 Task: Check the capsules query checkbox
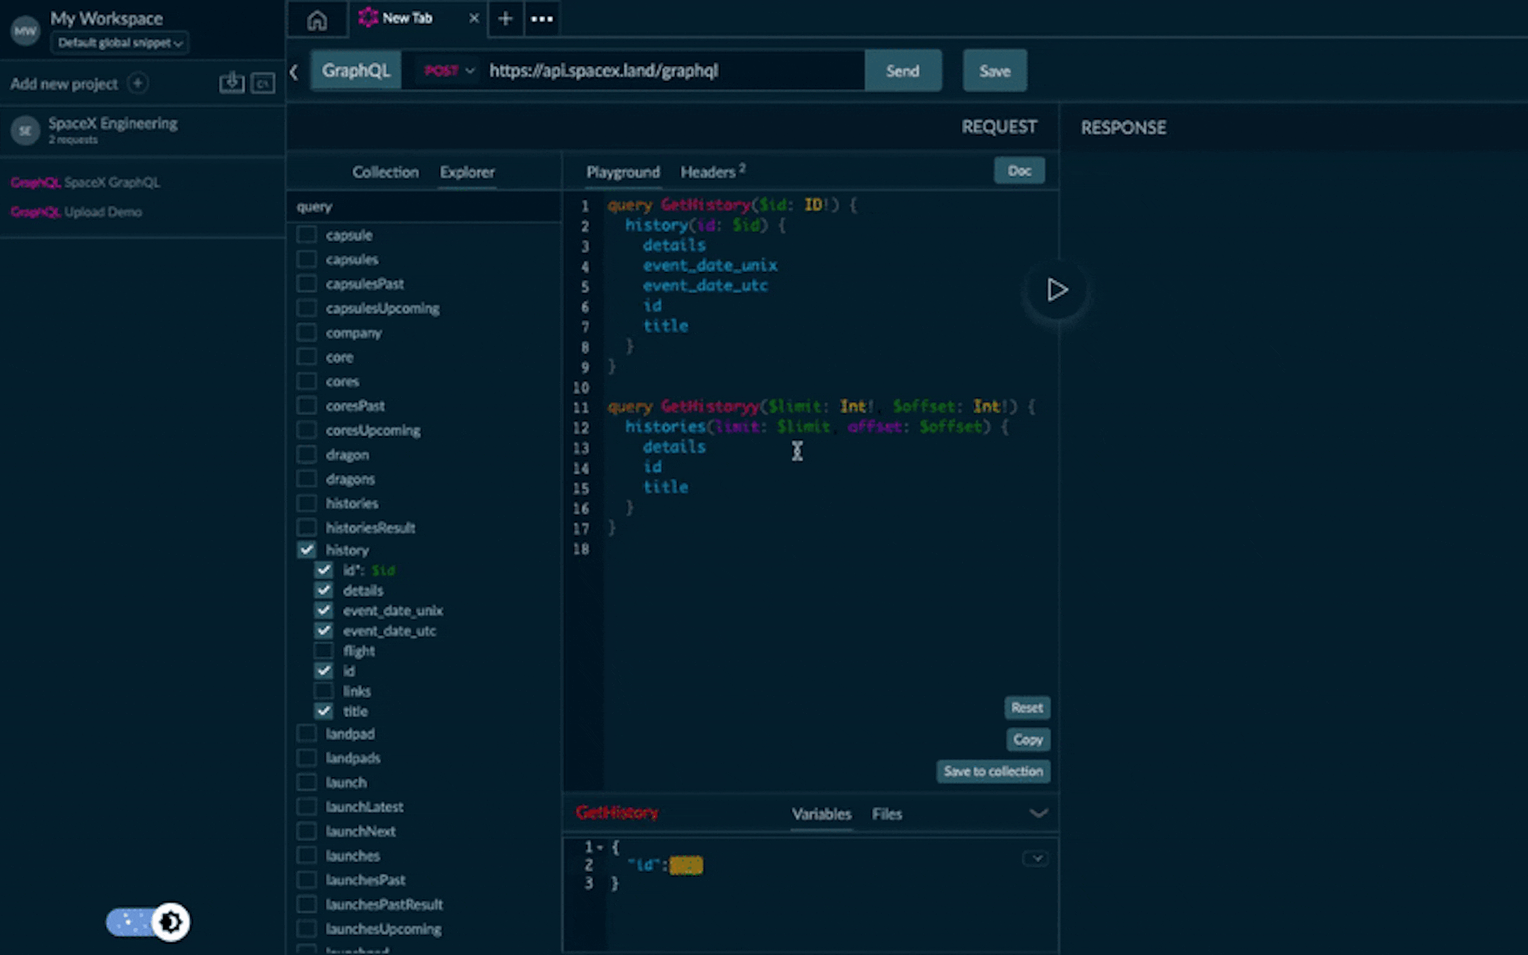click(x=306, y=259)
